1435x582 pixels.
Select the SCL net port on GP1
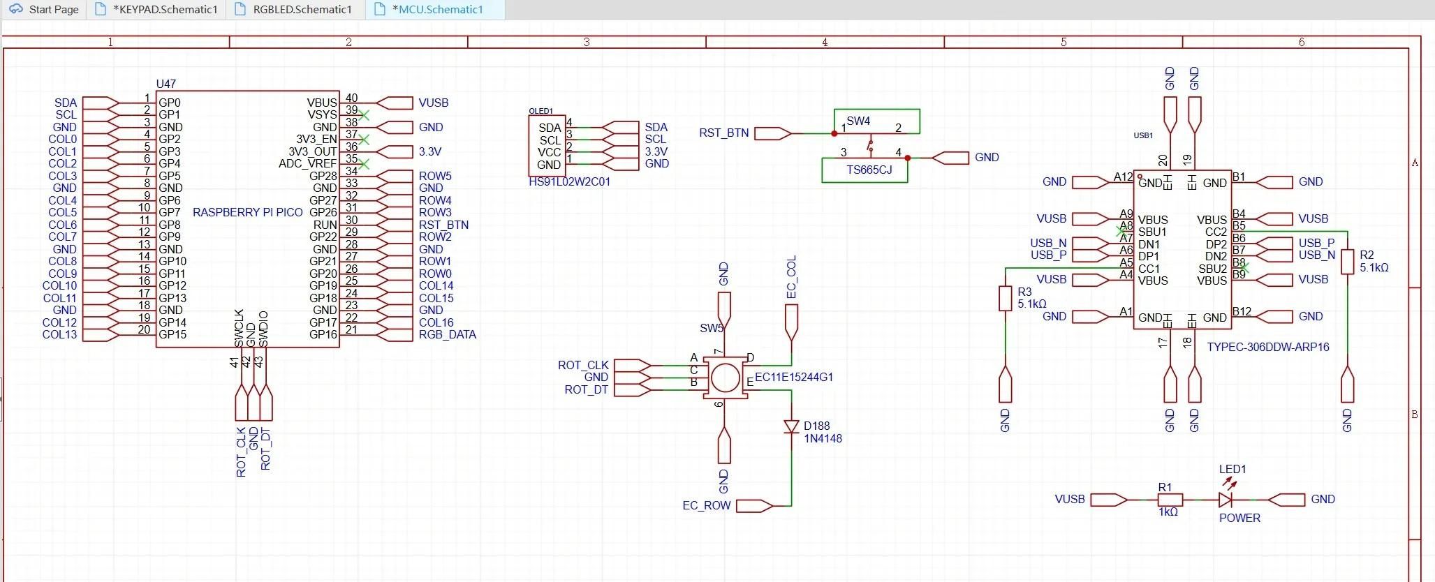pyautogui.click(x=101, y=114)
